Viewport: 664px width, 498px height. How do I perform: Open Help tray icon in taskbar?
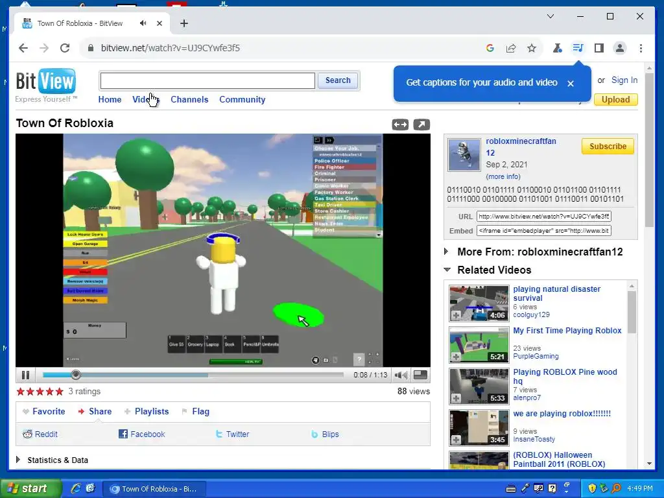[552, 489]
